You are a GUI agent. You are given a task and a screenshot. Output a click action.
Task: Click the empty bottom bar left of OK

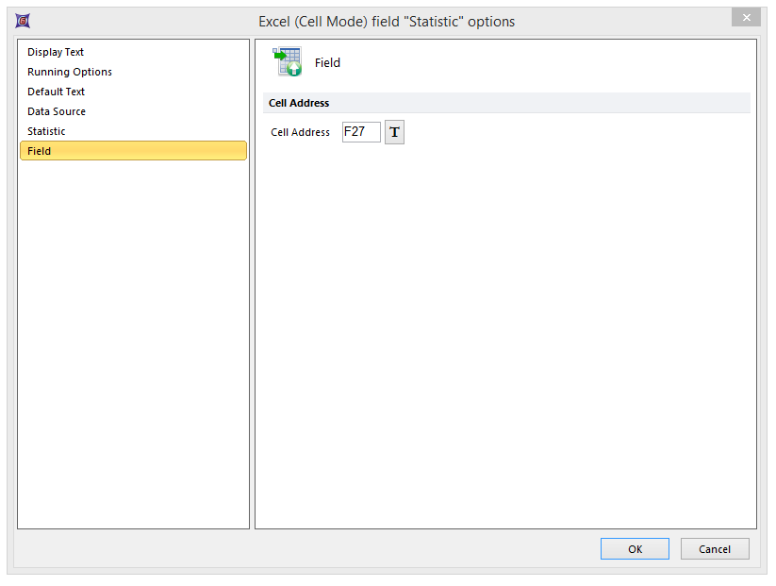(x=302, y=549)
